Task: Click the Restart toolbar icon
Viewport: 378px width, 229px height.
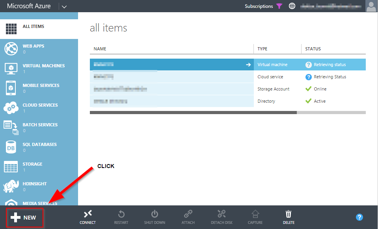Action: (x=121, y=214)
